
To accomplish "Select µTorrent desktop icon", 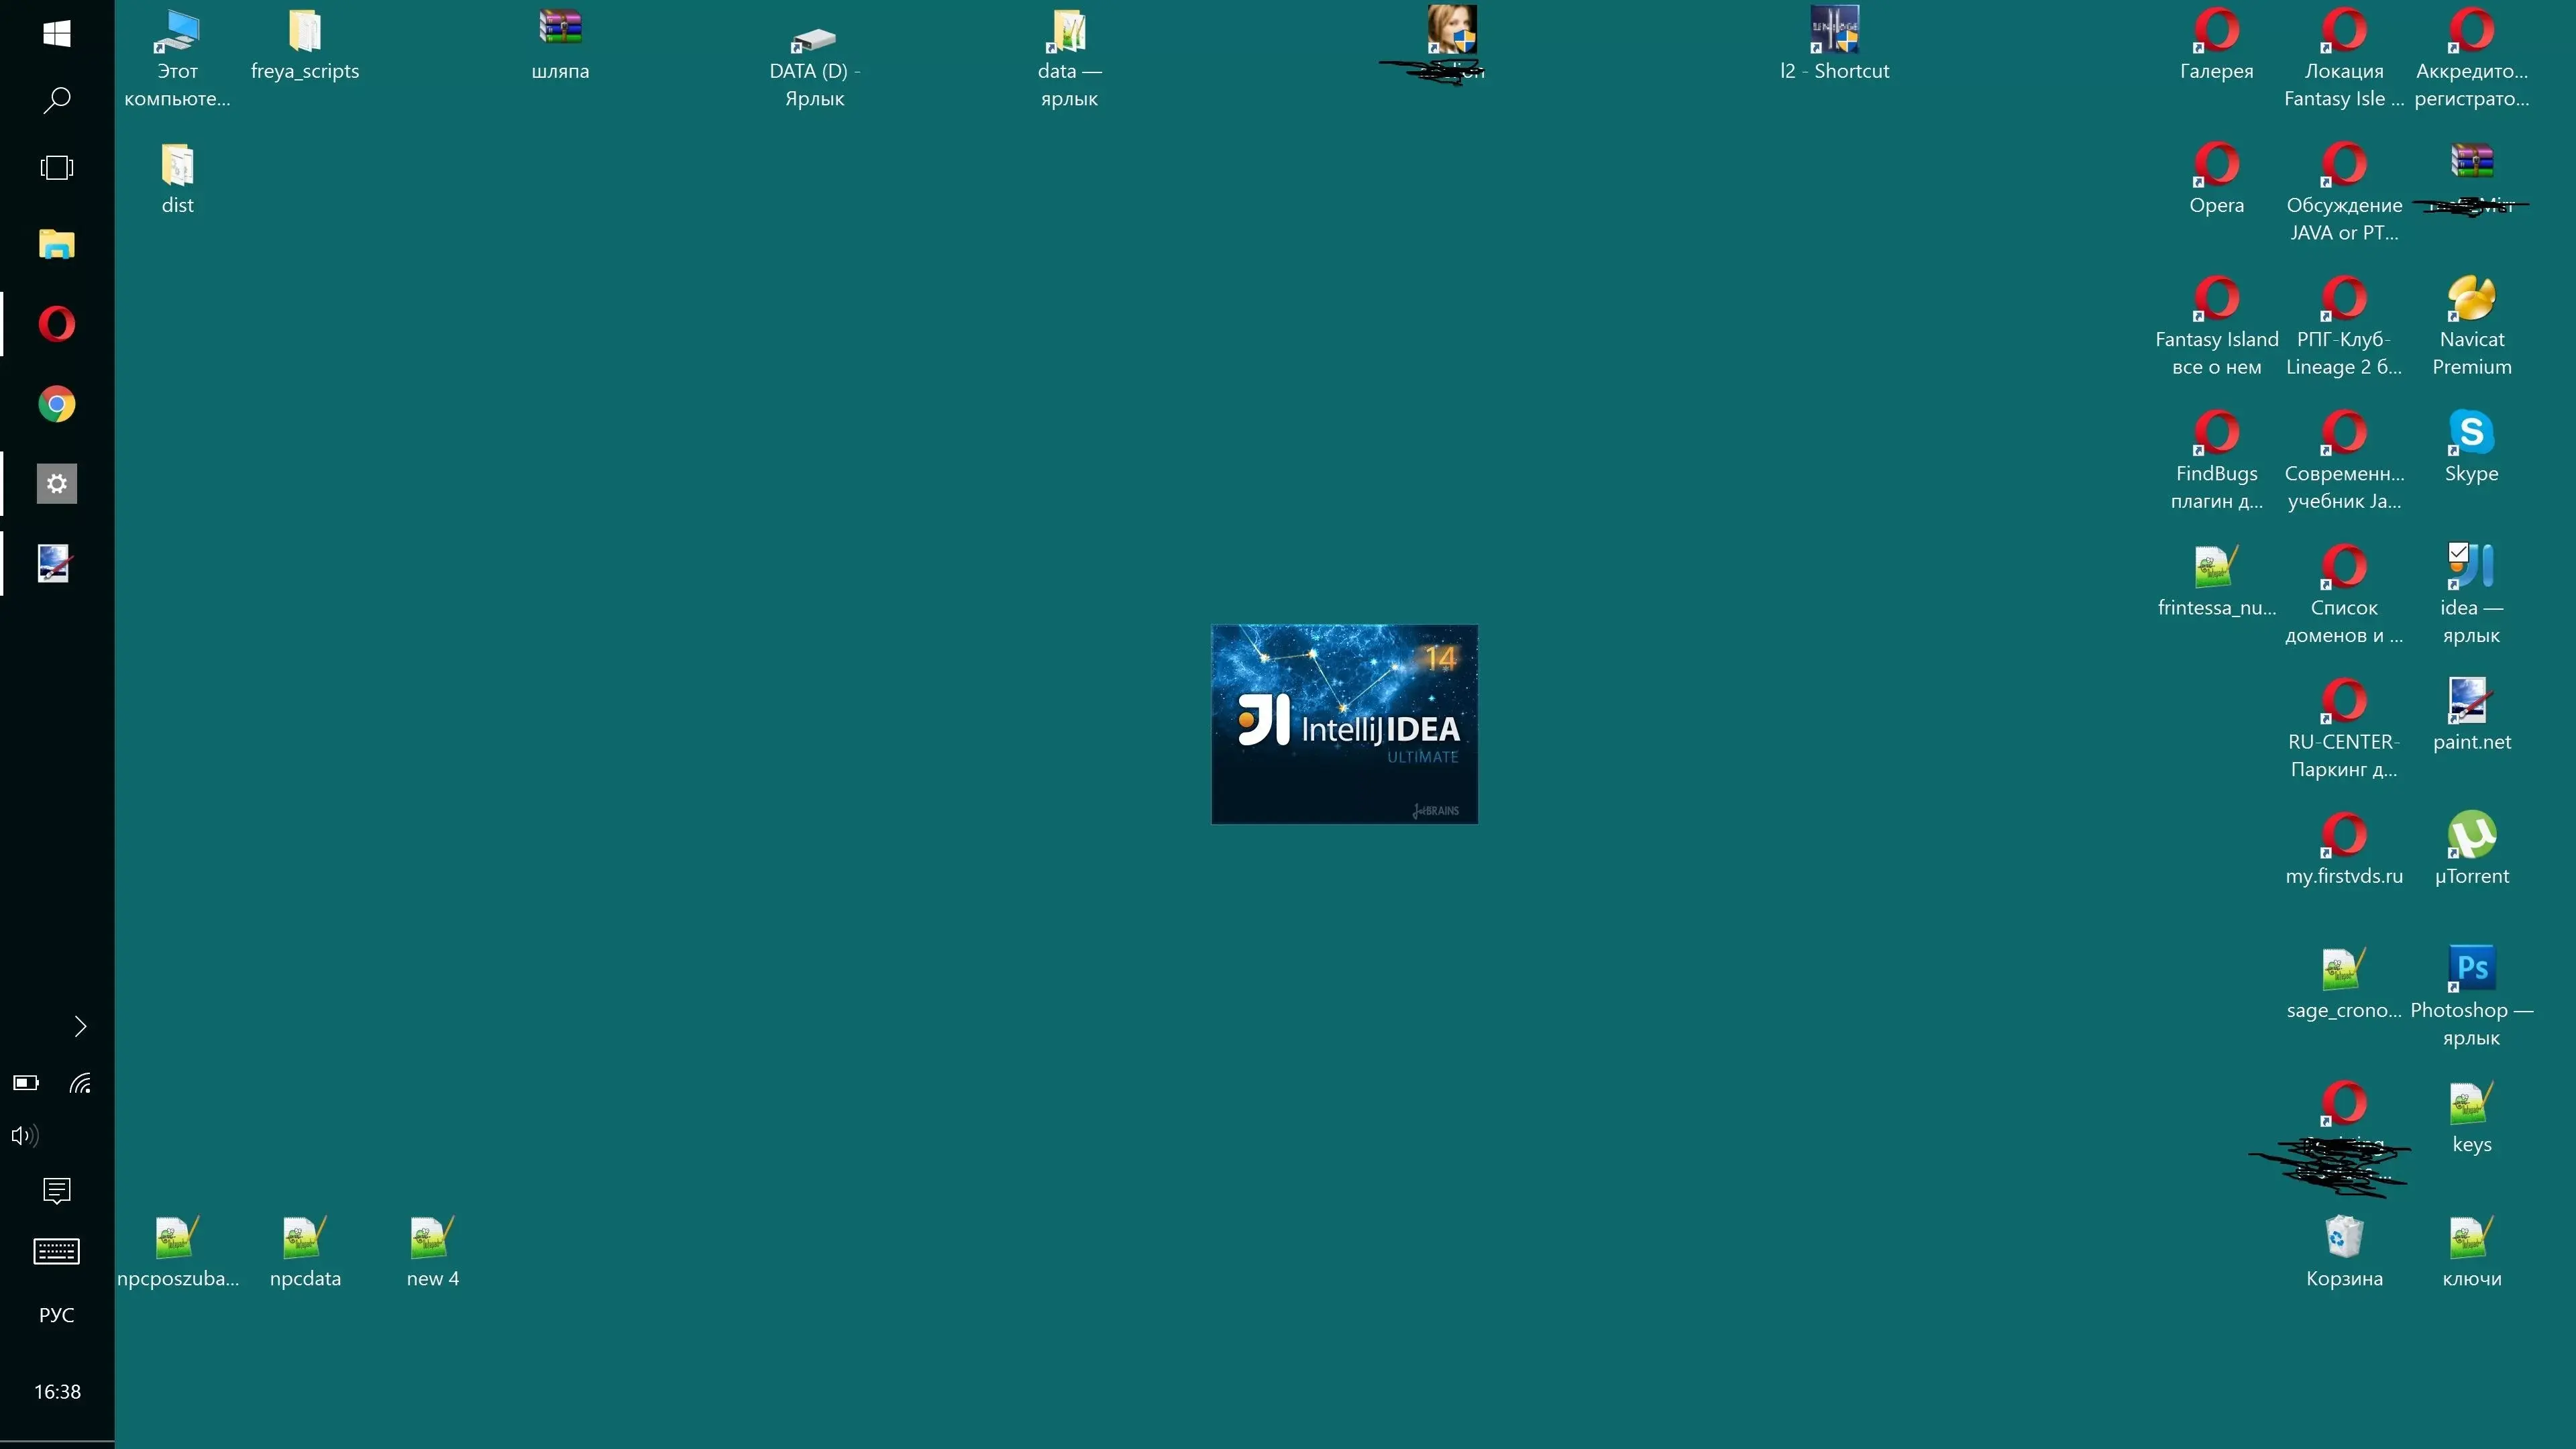I will coord(2472,849).
